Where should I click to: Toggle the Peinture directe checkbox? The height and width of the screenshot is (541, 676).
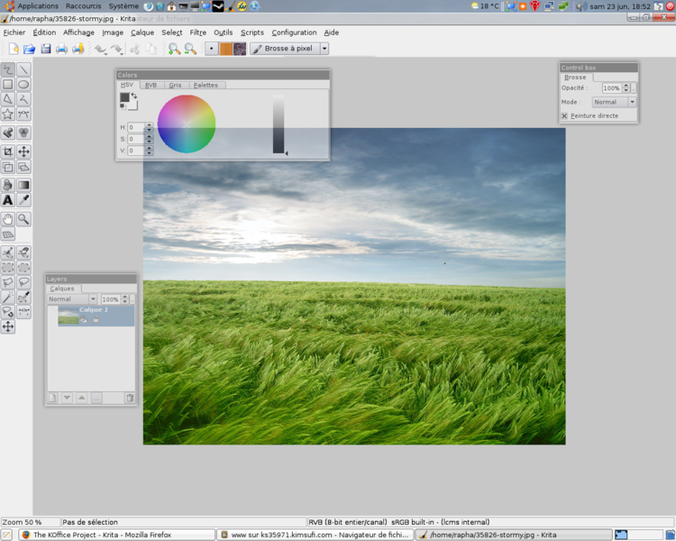coord(565,115)
